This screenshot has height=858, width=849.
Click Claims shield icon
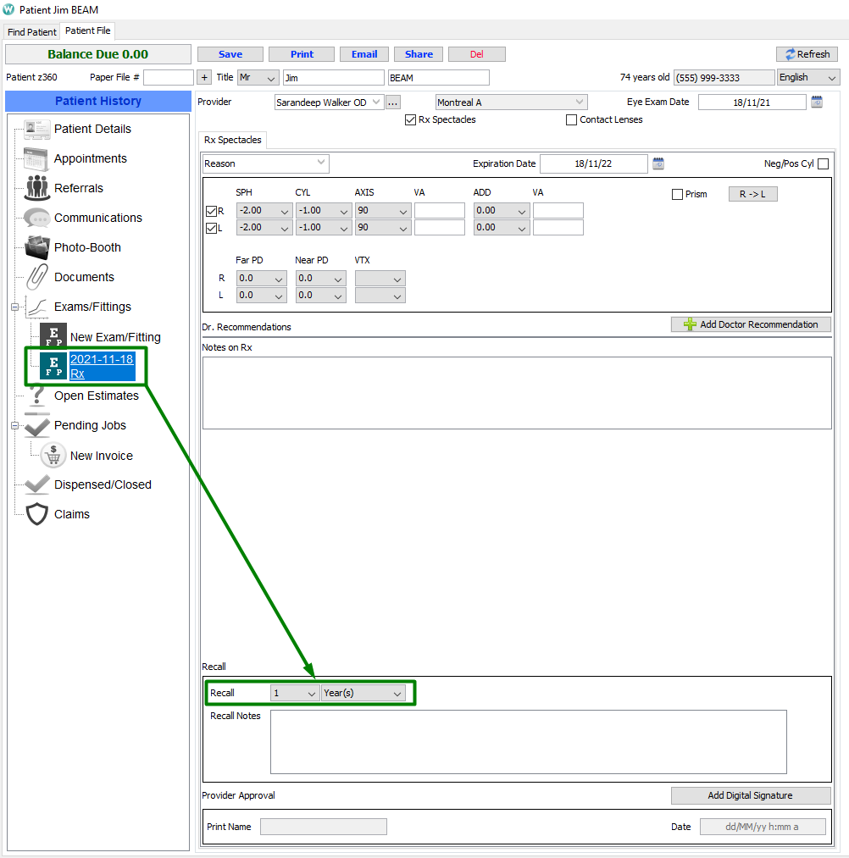(37, 514)
